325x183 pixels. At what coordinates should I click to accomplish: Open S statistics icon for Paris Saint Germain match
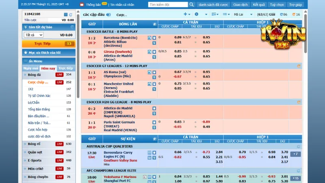154,127
